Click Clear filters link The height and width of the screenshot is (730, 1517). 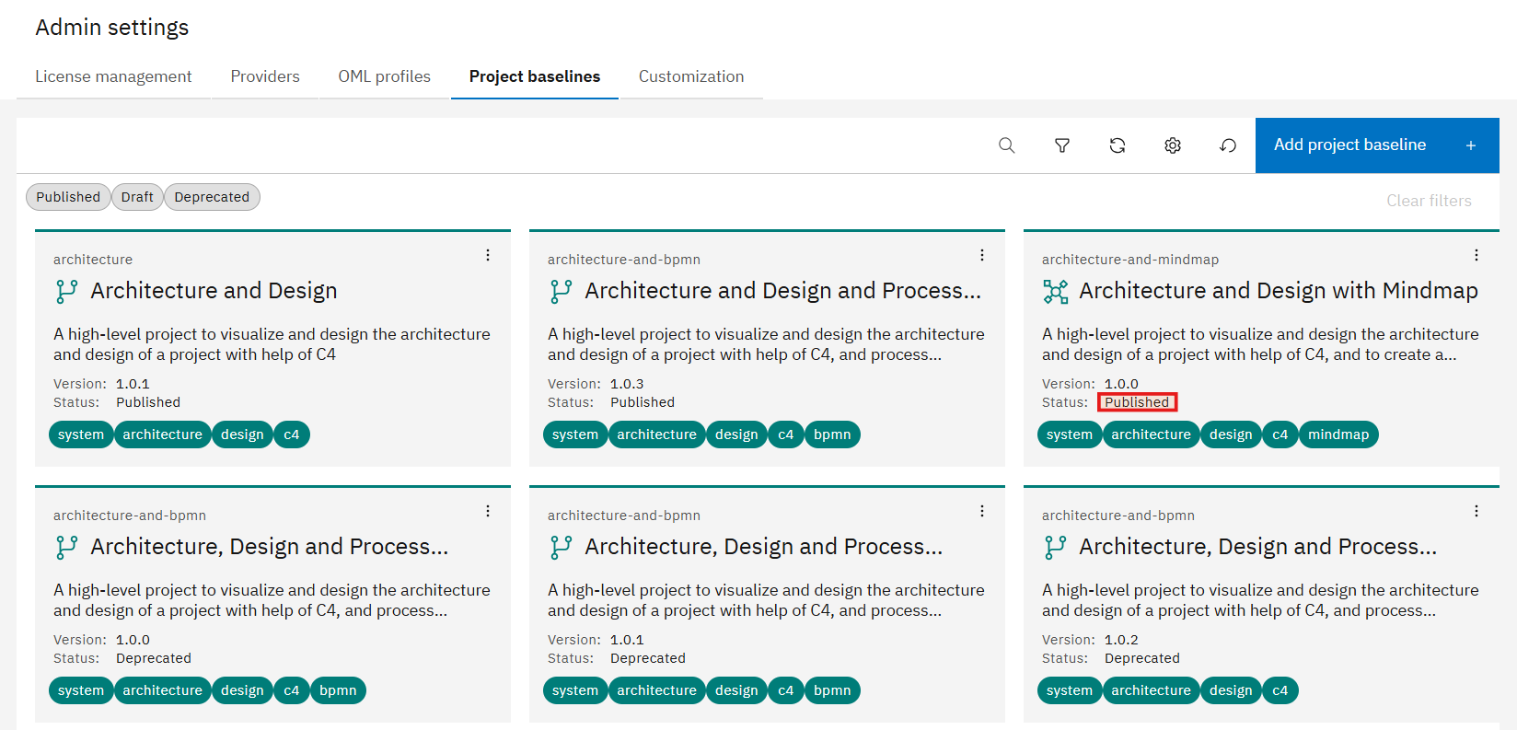tap(1429, 201)
